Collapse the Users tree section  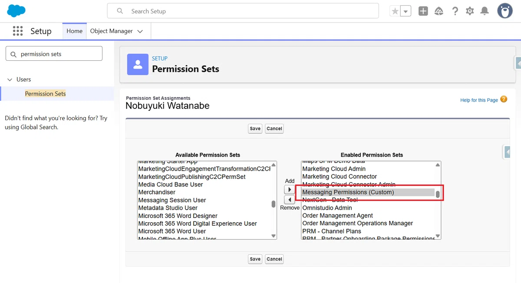pyautogui.click(x=10, y=79)
